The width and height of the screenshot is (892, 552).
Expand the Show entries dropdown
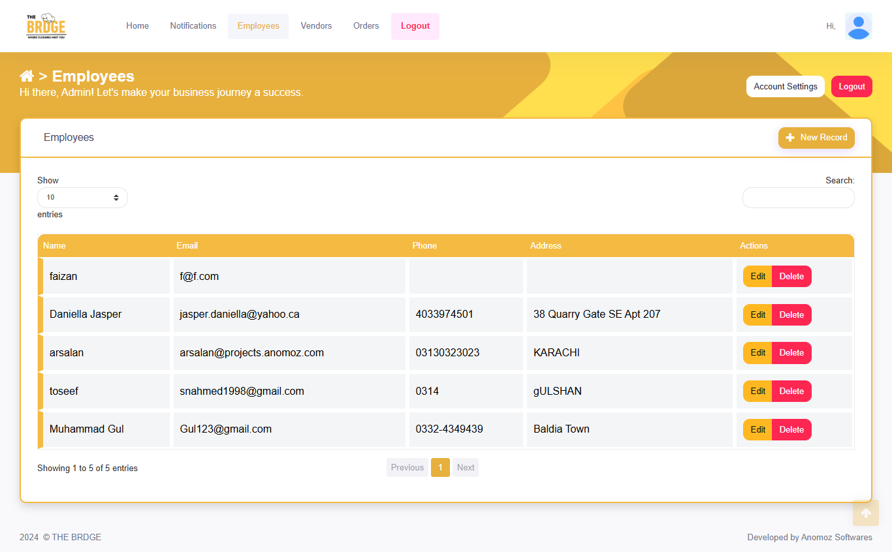(x=82, y=198)
